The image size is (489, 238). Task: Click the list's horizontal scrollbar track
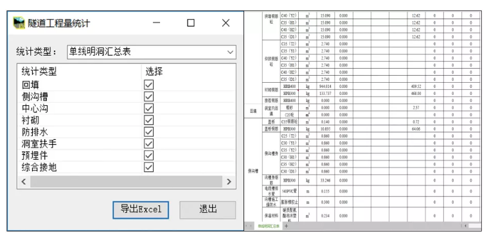click(126, 182)
